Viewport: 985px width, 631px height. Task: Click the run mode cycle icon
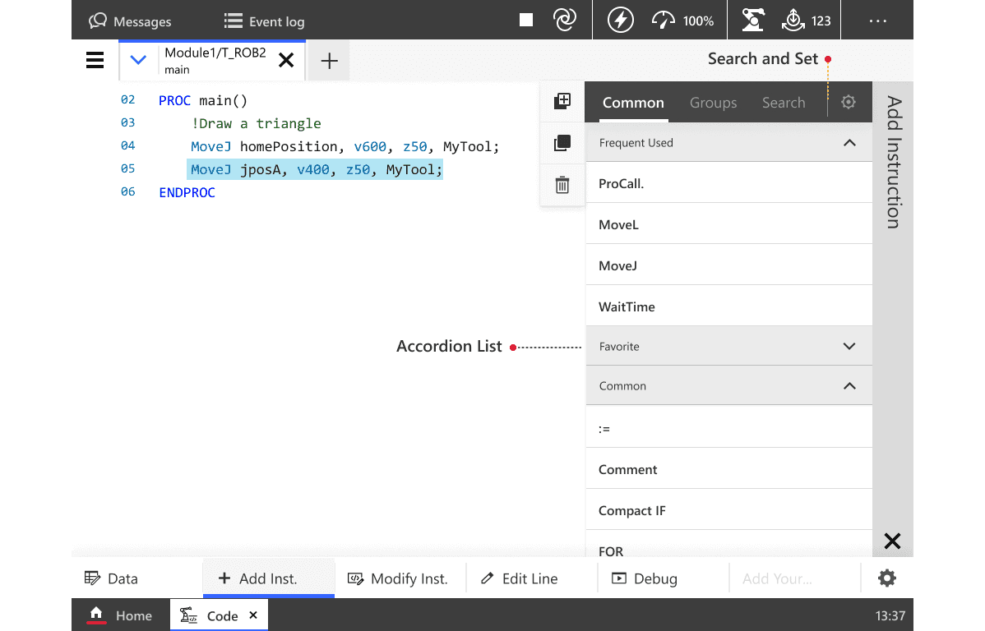(565, 20)
